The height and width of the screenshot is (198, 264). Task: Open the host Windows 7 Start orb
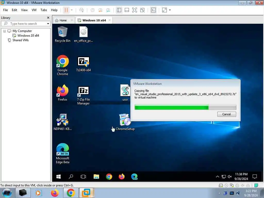7,193
